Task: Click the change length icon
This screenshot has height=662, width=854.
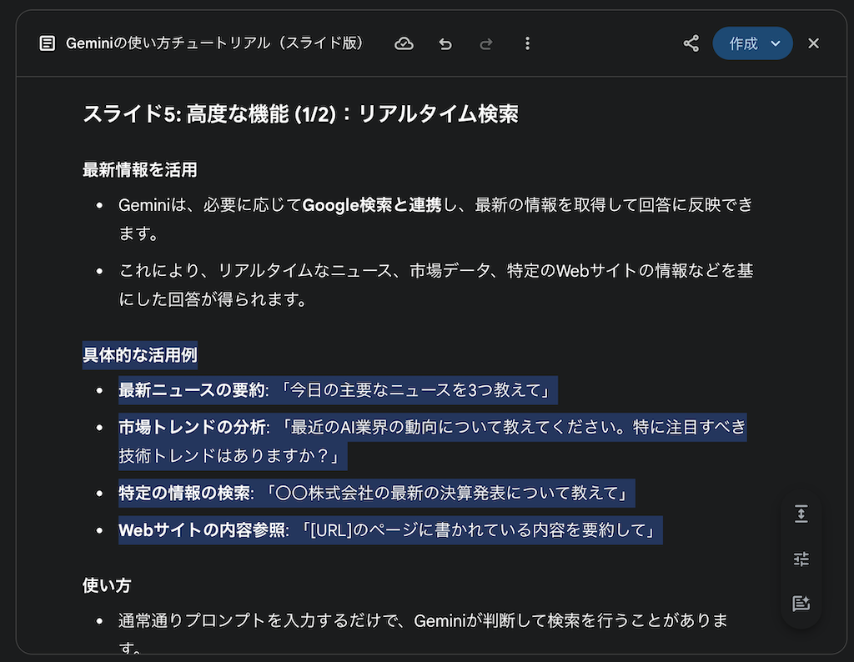Action: (801, 514)
